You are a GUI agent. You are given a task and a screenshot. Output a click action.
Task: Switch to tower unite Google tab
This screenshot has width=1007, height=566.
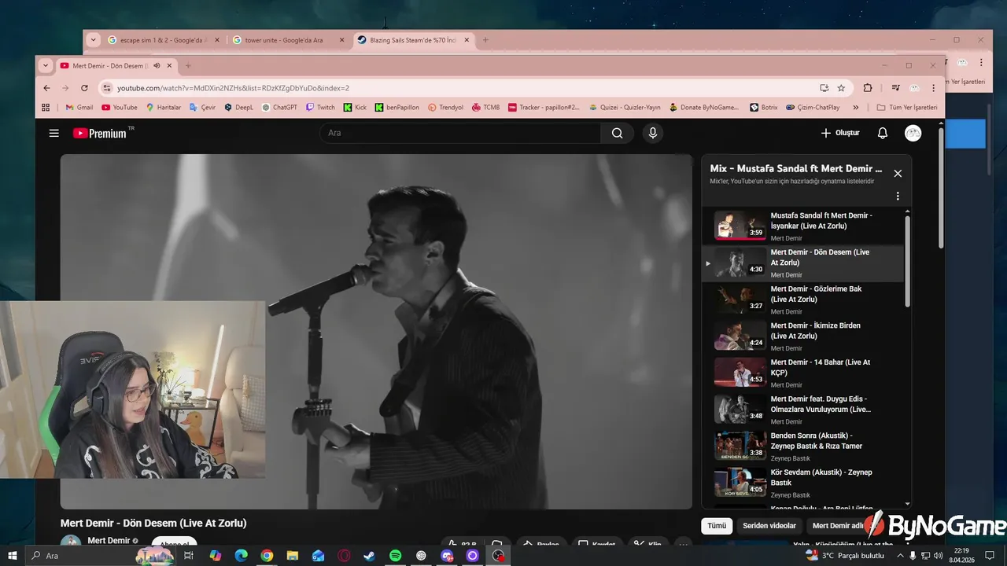[x=288, y=40]
